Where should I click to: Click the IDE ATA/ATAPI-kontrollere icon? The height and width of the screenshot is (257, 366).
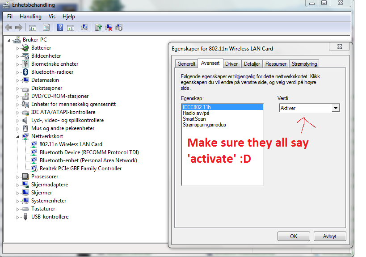[25, 112]
